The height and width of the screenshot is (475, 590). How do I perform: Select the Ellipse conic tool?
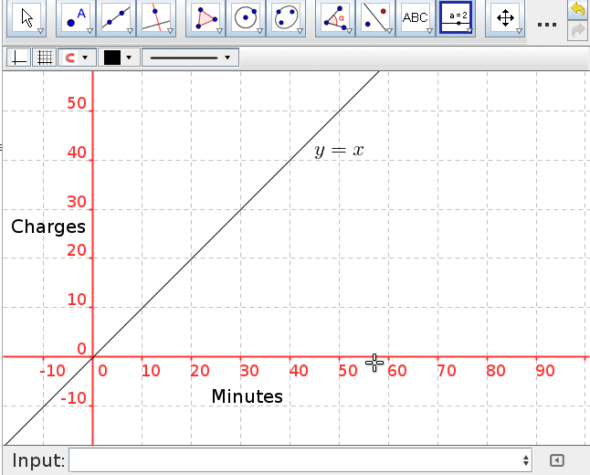pyautogui.click(x=287, y=17)
